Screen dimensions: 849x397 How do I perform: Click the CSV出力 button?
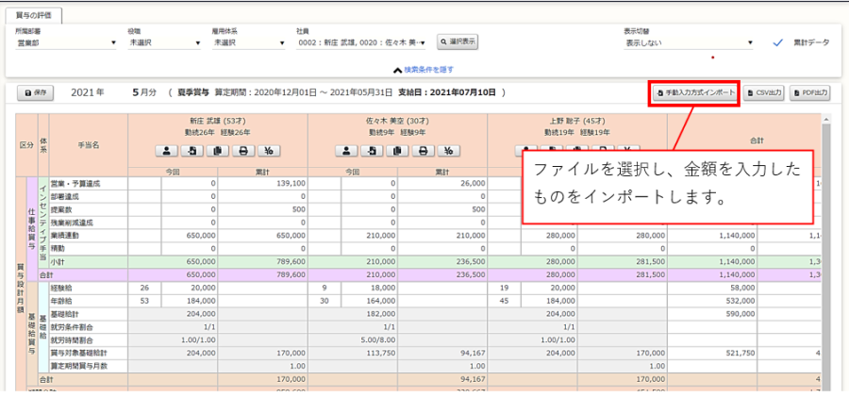(x=763, y=93)
